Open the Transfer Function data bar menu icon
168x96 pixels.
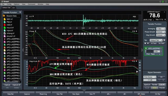point(20,12)
